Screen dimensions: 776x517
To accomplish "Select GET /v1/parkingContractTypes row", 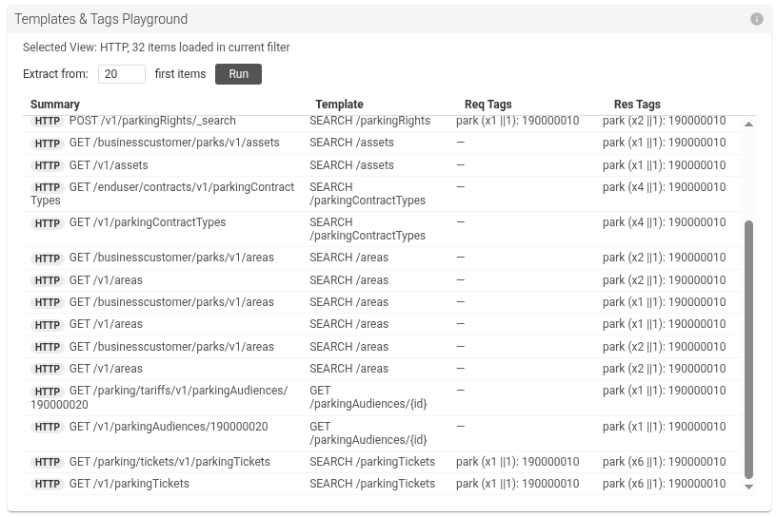I will [148, 222].
